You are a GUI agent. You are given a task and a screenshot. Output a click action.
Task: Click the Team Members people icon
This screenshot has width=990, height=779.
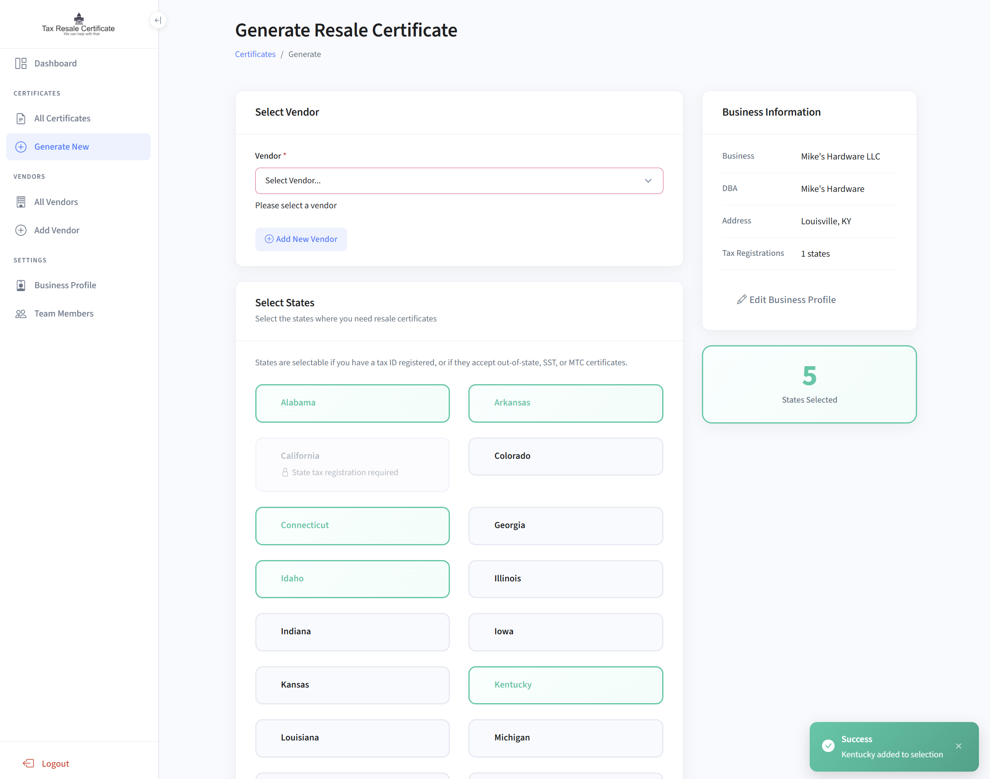(x=21, y=313)
